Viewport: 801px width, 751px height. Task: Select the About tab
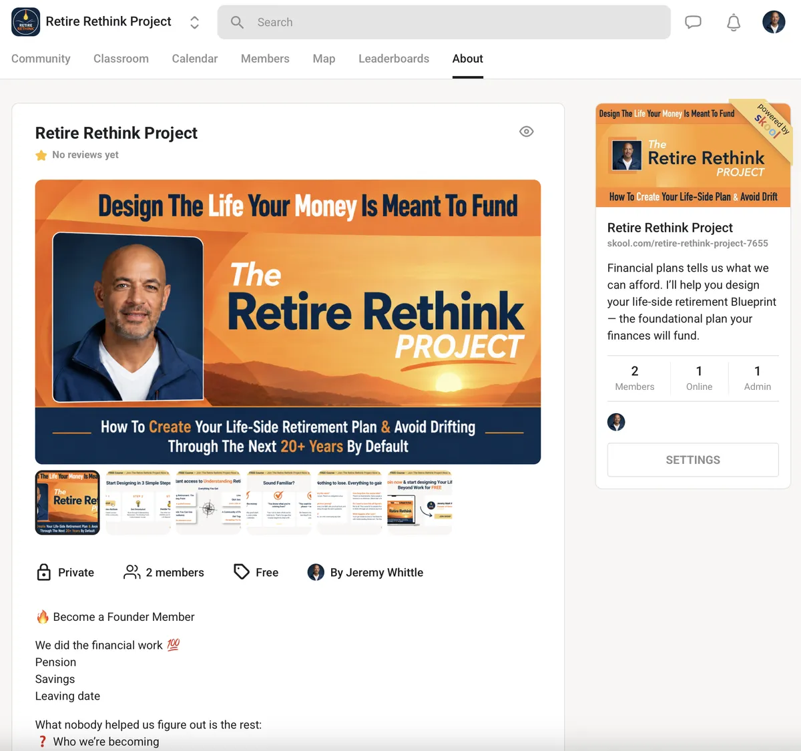[x=468, y=59]
